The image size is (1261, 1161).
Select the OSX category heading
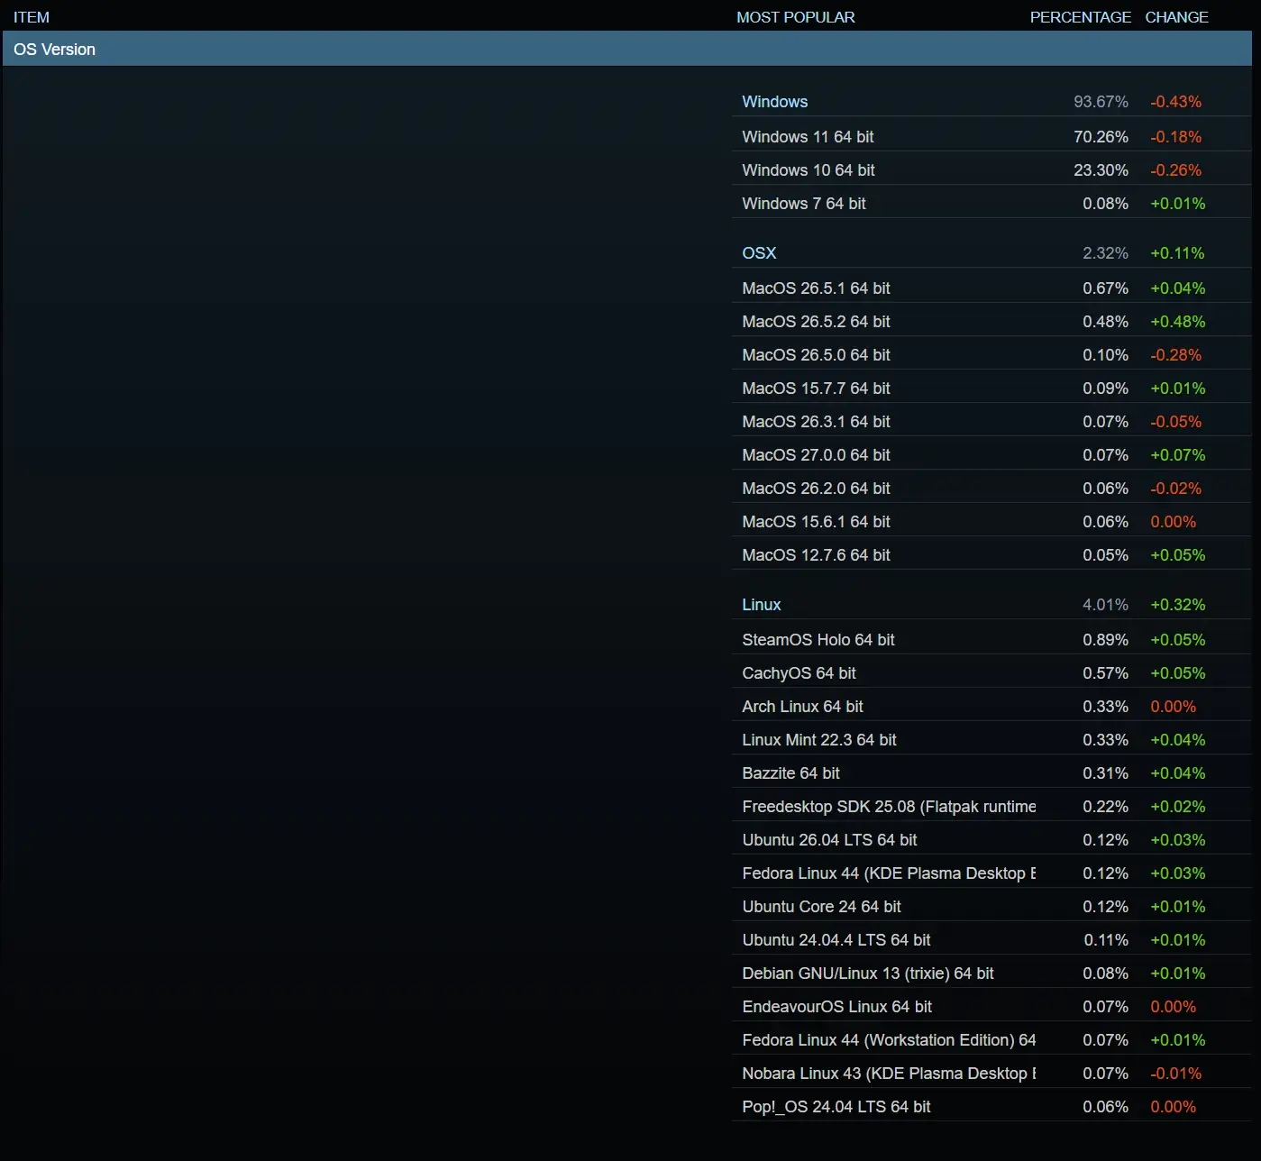click(x=759, y=253)
